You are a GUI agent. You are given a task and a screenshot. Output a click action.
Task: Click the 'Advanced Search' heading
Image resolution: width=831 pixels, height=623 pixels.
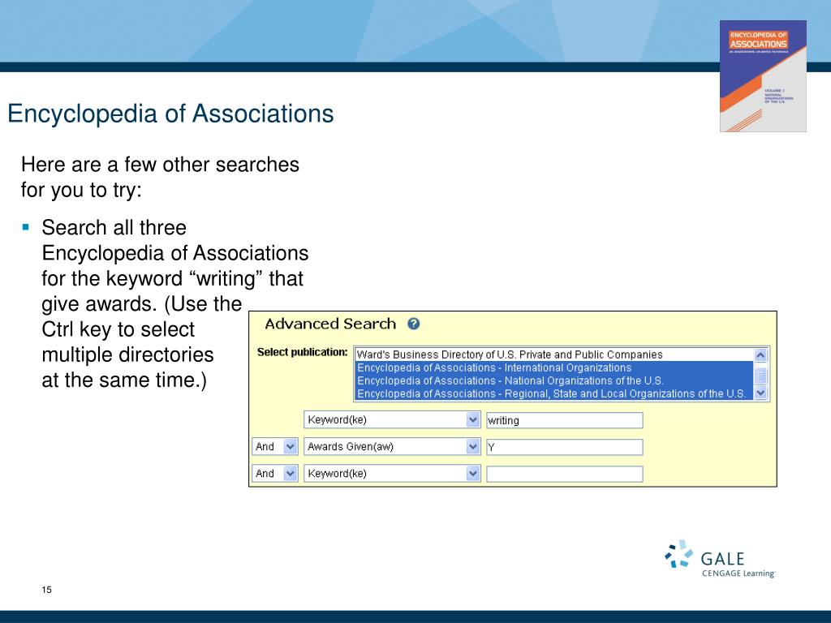[x=330, y=324]
